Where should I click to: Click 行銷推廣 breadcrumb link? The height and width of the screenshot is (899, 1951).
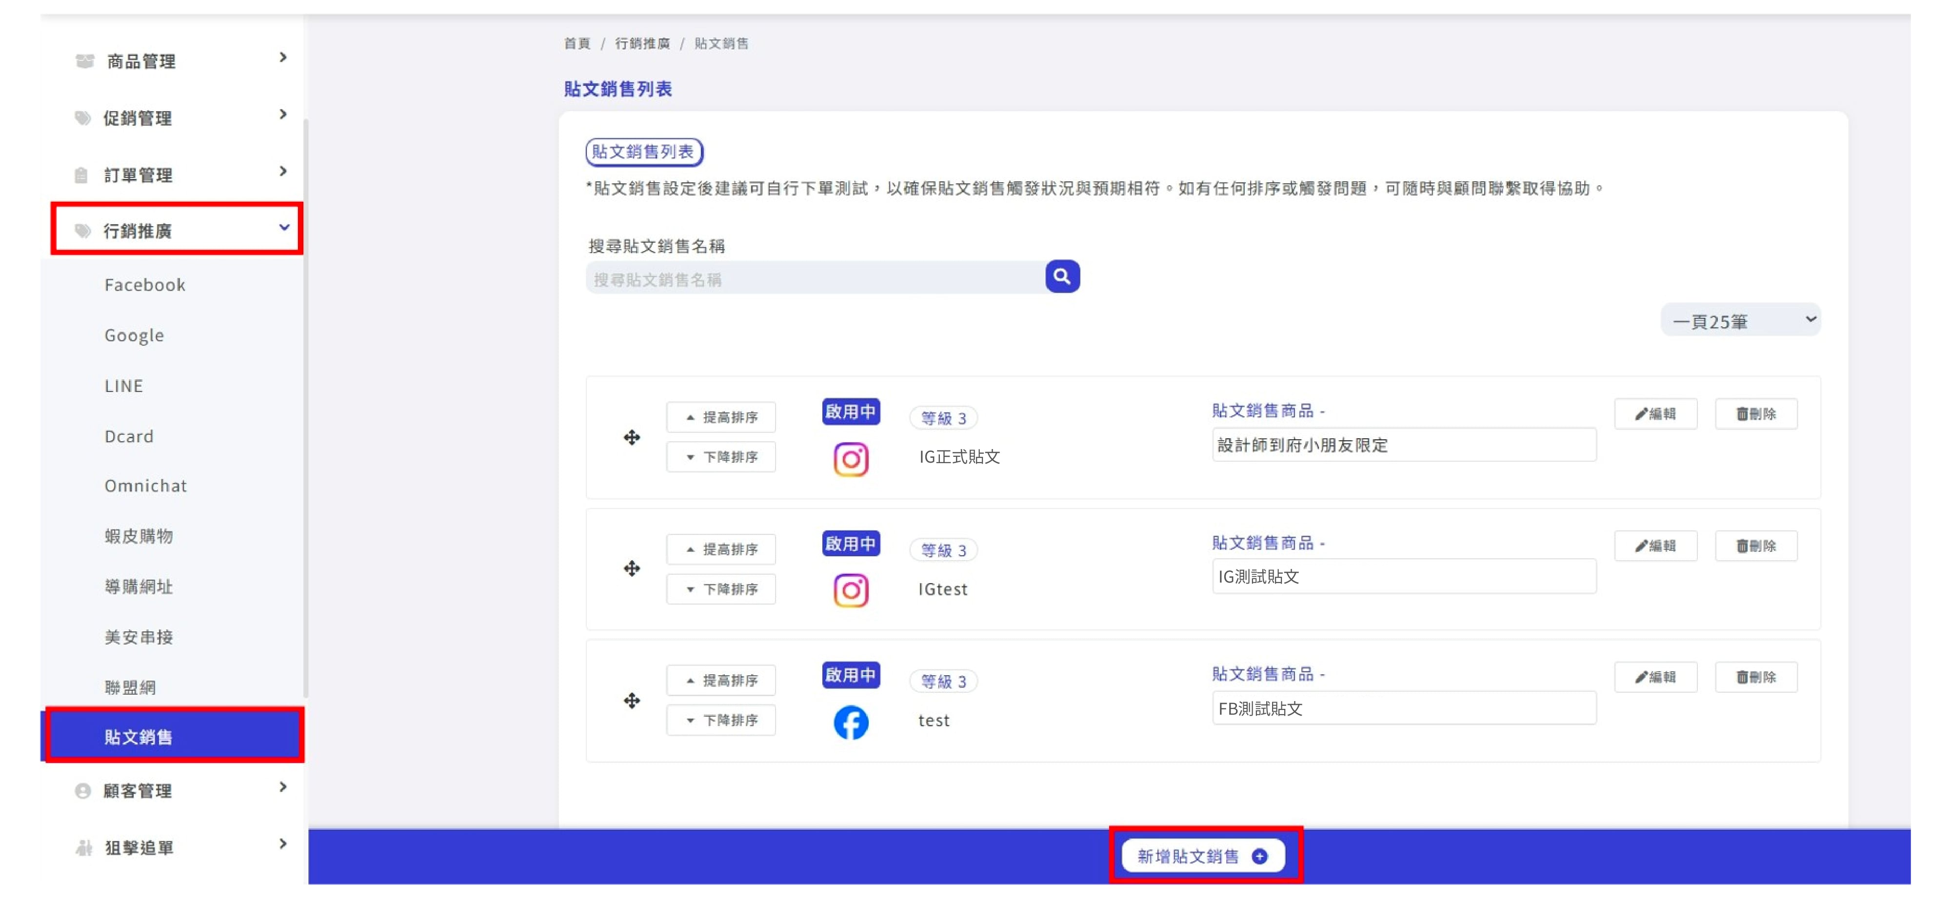642,43
